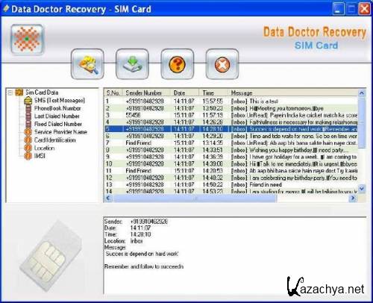Click the Message column header
Viewport: 373px width, 303px height.
[x=293, y=93]
